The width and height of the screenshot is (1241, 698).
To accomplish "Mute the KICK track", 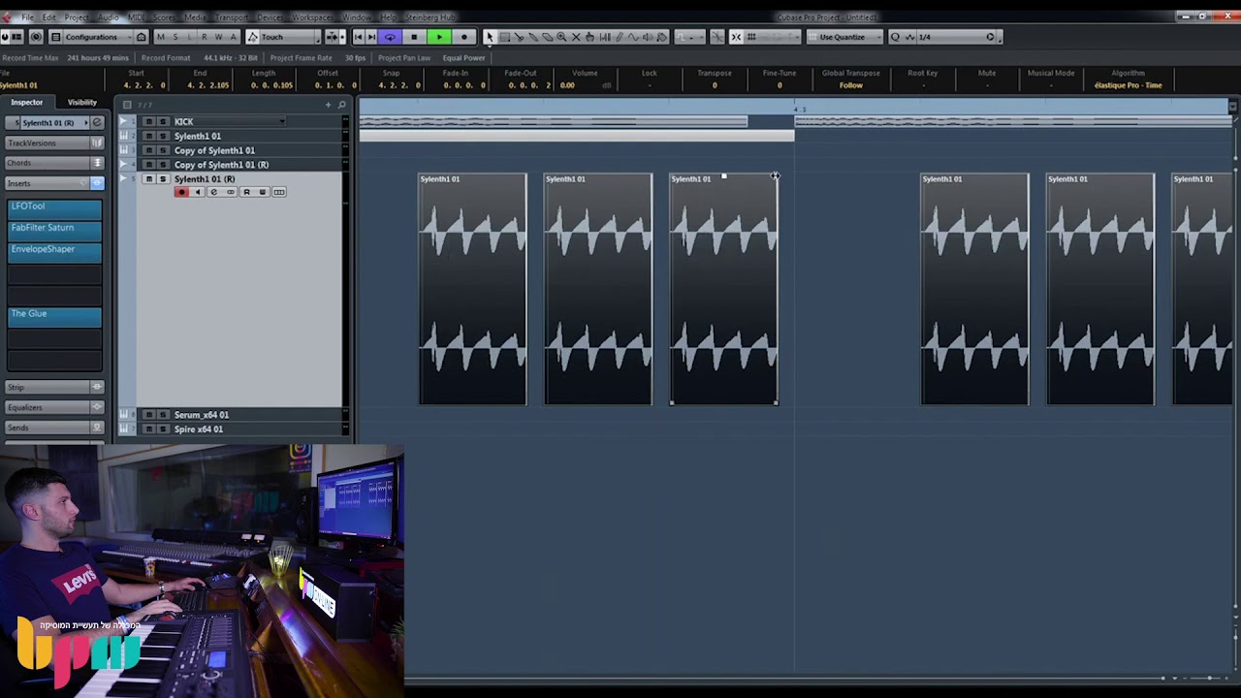I will pyautogui.click(x=148, y=122).
